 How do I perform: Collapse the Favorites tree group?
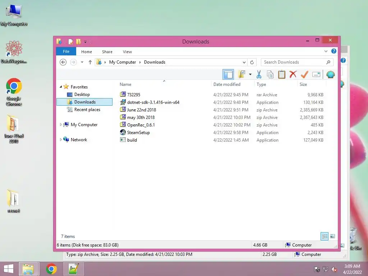click(61, 87)
